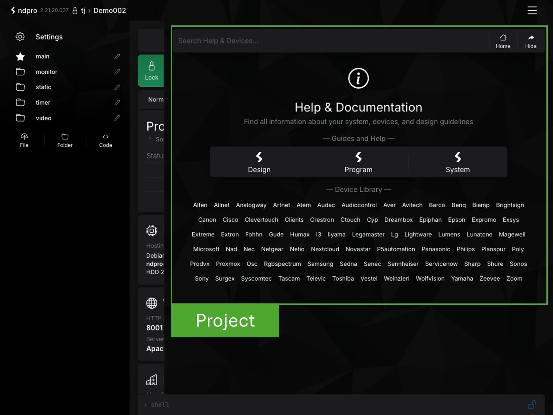Open the Program guide
The height and width of the screenshot is (415, 553).
(358, 162)
